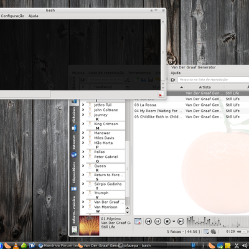Open the blue W word processor launcher
Image resolution: width=249 pixels, height=249 pixels.
point(32,245)
